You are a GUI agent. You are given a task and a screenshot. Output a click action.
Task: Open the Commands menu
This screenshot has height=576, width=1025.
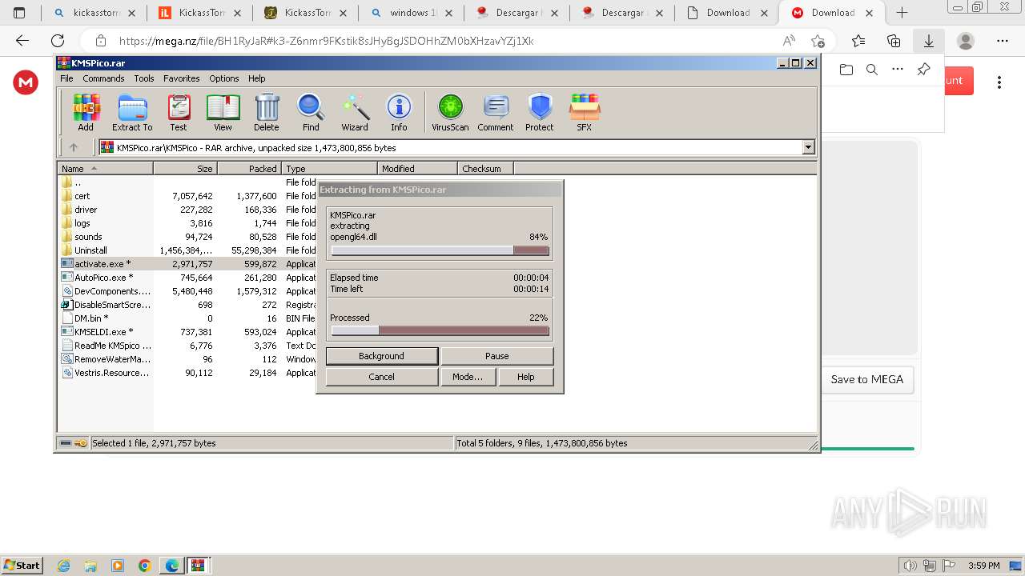[103, 78]
